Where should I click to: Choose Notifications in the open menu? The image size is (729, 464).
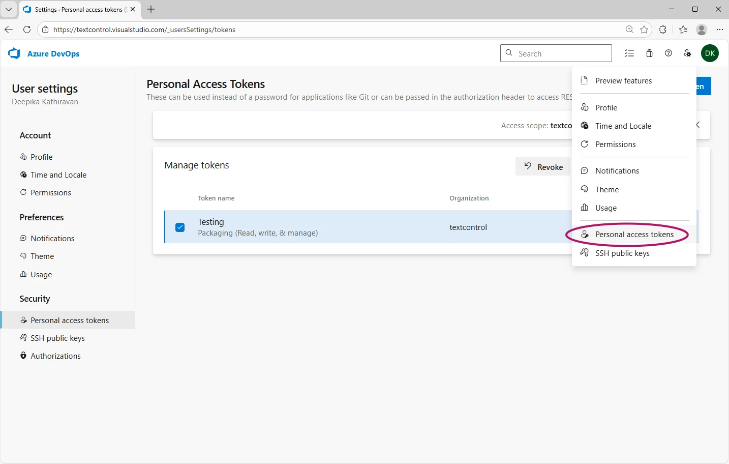pyautogui.click(x=616, y=170)
